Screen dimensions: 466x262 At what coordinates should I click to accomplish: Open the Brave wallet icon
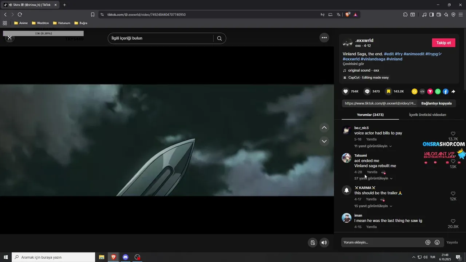point(439,15)
